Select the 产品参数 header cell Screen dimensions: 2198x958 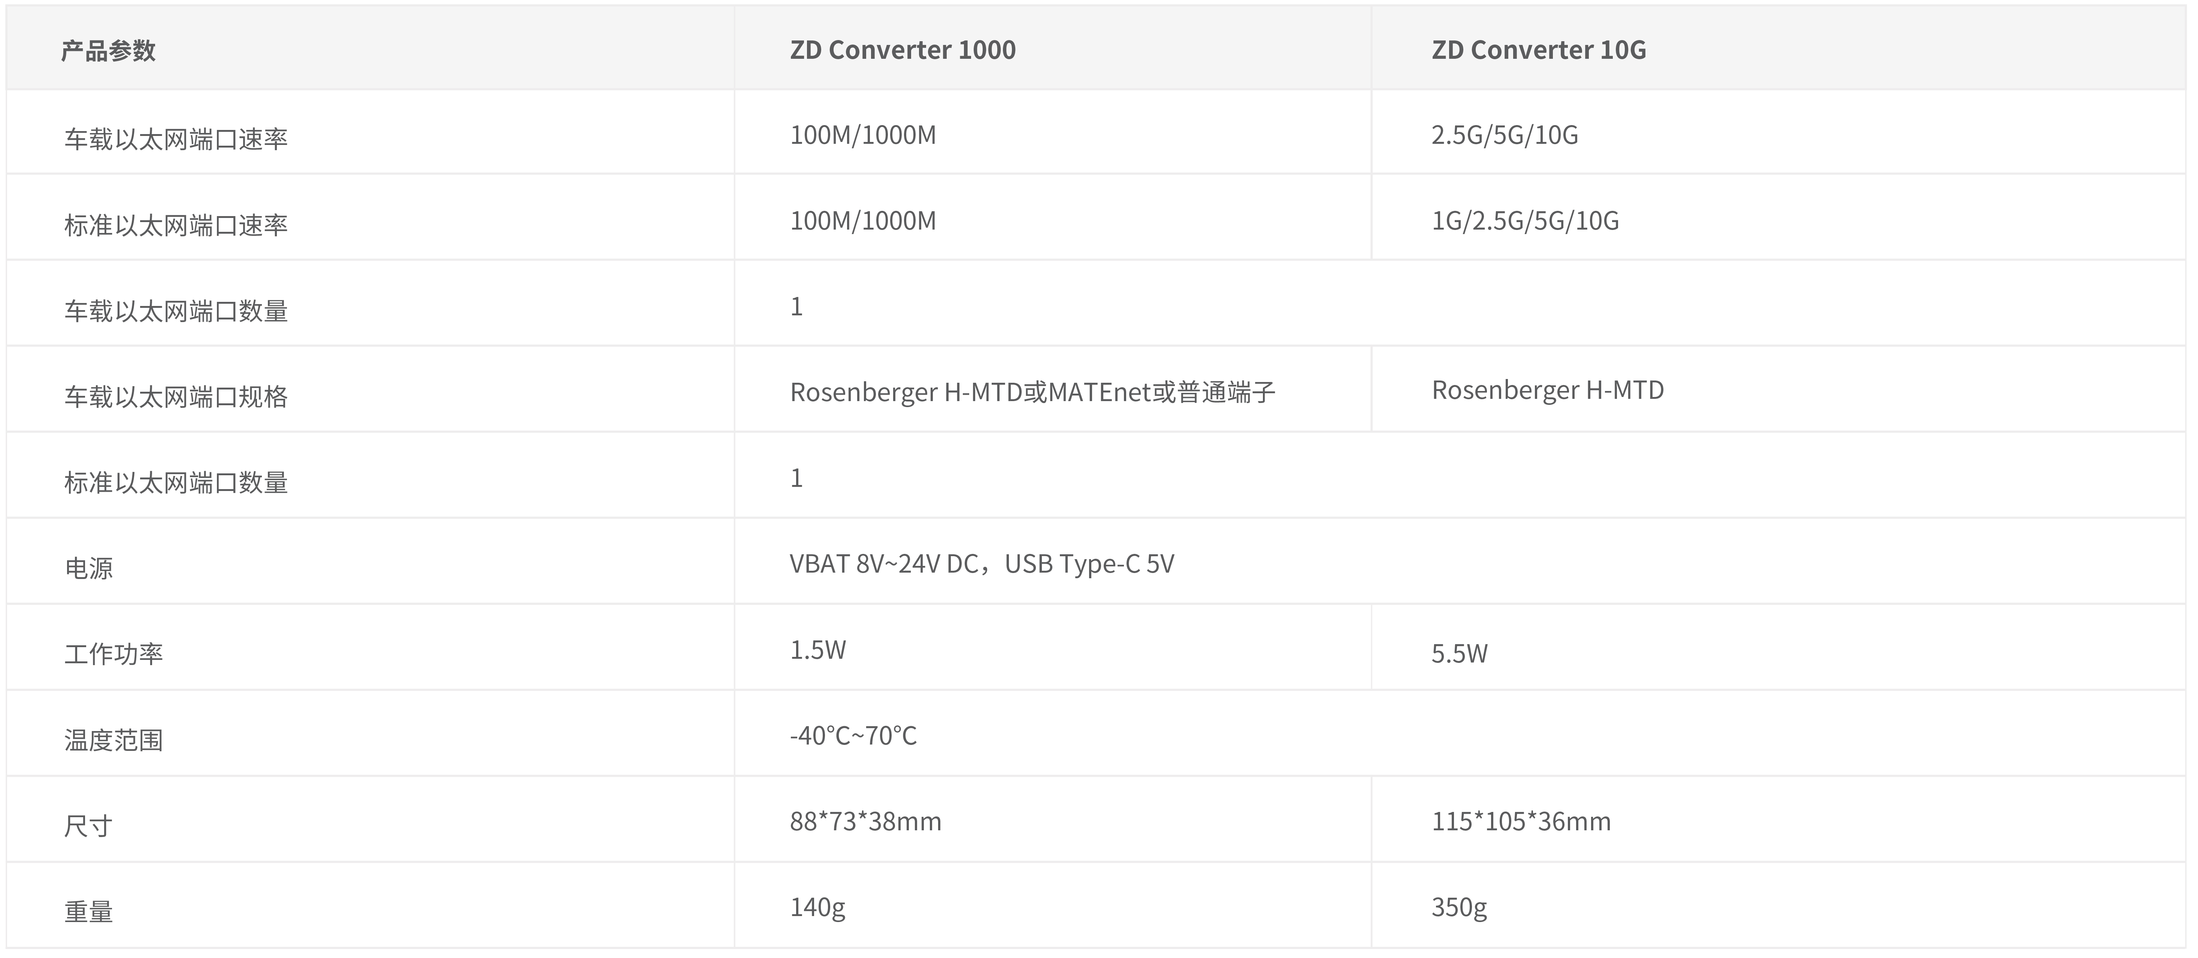pyautogui.click(x=108, y=50)
